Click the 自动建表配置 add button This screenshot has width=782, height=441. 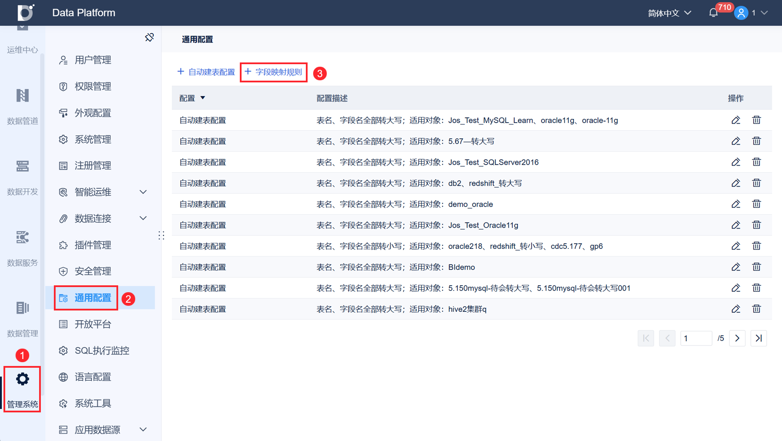(x=206, y=72)
